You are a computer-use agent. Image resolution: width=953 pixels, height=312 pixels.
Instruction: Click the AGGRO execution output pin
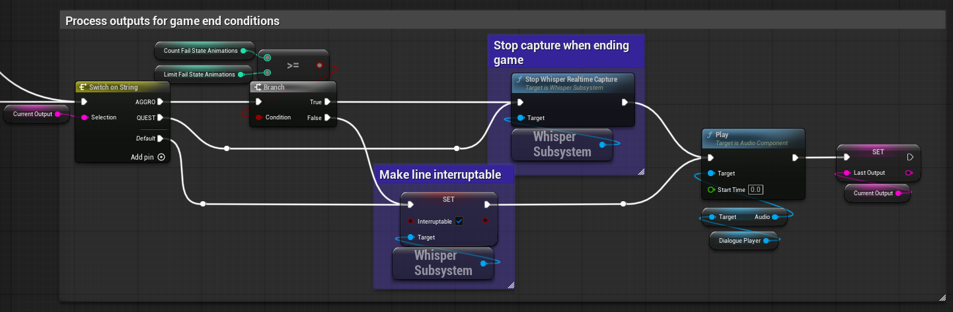(x=161, y=102)
